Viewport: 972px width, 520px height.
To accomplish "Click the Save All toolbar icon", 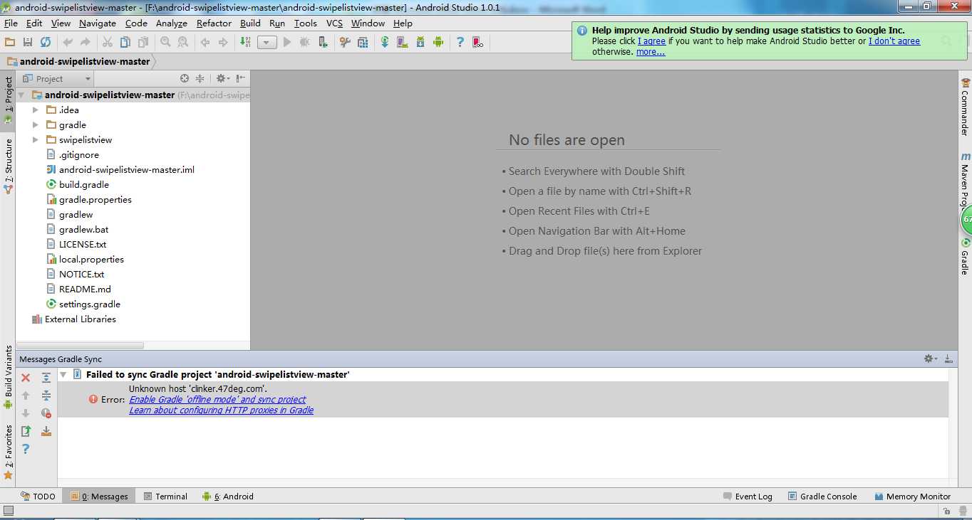I will coord(28,43).
